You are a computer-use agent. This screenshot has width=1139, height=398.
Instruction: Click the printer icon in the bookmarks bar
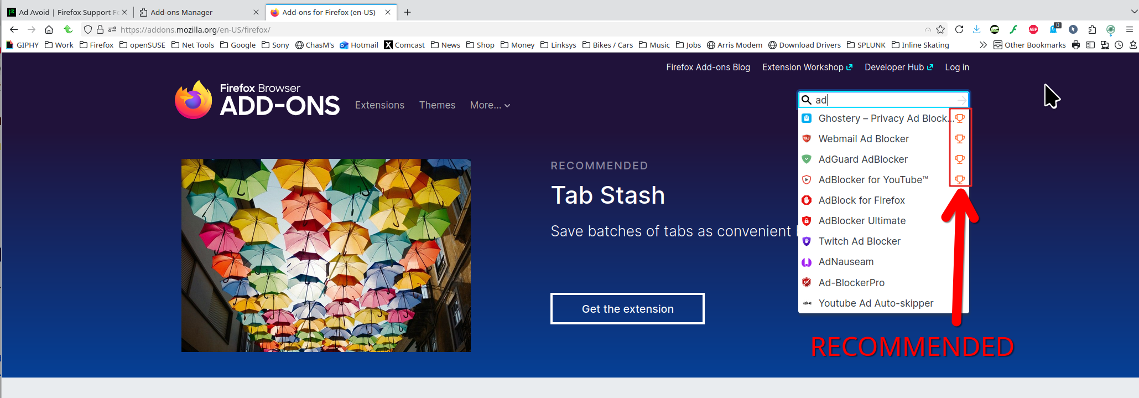click(1075, 45)
